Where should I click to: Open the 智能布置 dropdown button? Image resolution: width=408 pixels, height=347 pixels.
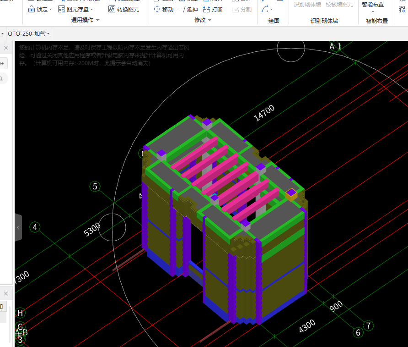(373, 7)
